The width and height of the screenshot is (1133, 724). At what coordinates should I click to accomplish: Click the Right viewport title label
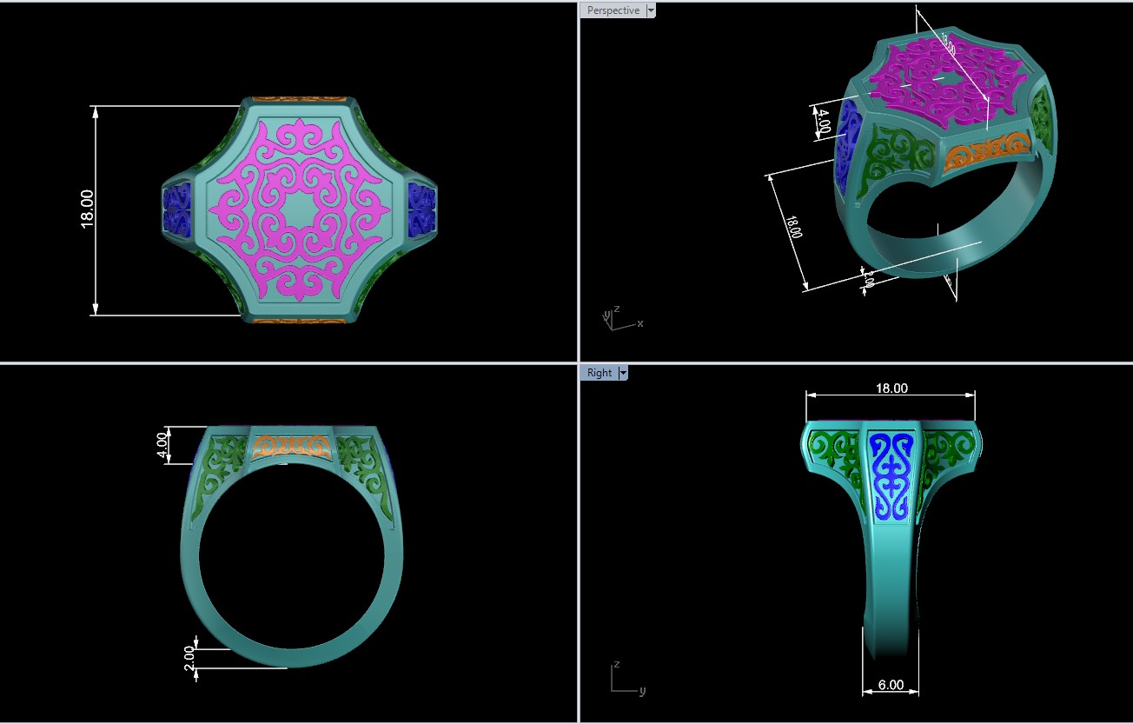pyautogui.click(x=599, y=373)
